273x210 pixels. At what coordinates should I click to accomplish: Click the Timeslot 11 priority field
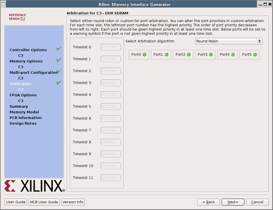[x=110, y=178]
